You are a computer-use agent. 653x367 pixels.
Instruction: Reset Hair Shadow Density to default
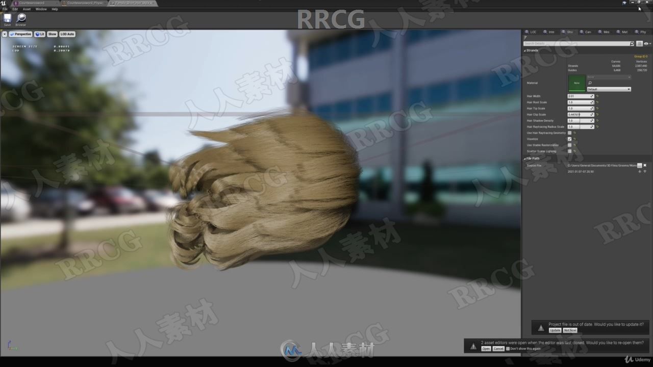[597, 121]
